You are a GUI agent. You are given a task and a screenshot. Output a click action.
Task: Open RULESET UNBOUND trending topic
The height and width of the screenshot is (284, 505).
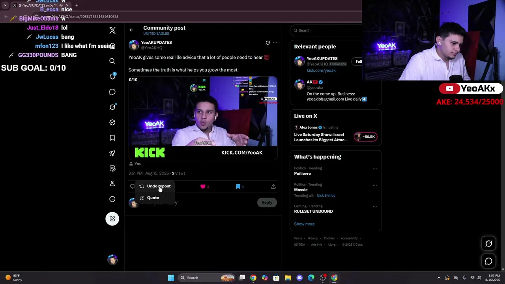313,211
